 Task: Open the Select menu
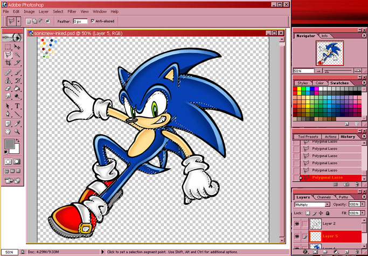[x=58, y=11]
